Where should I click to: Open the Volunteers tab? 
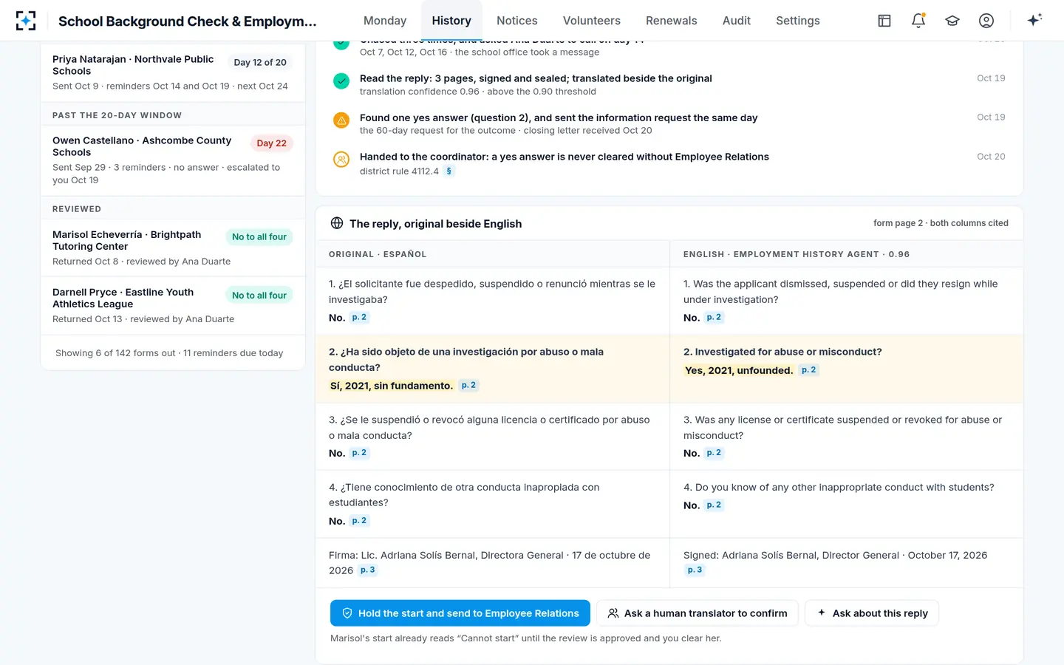[592, 21]
